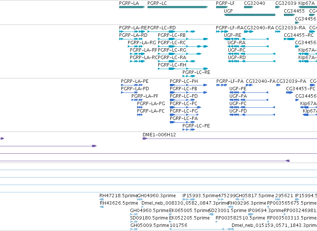Open the PGRP-LA-PC protein label
Image resolution: width=317 pixels, height=231 pixels.
tap(151, 111)
